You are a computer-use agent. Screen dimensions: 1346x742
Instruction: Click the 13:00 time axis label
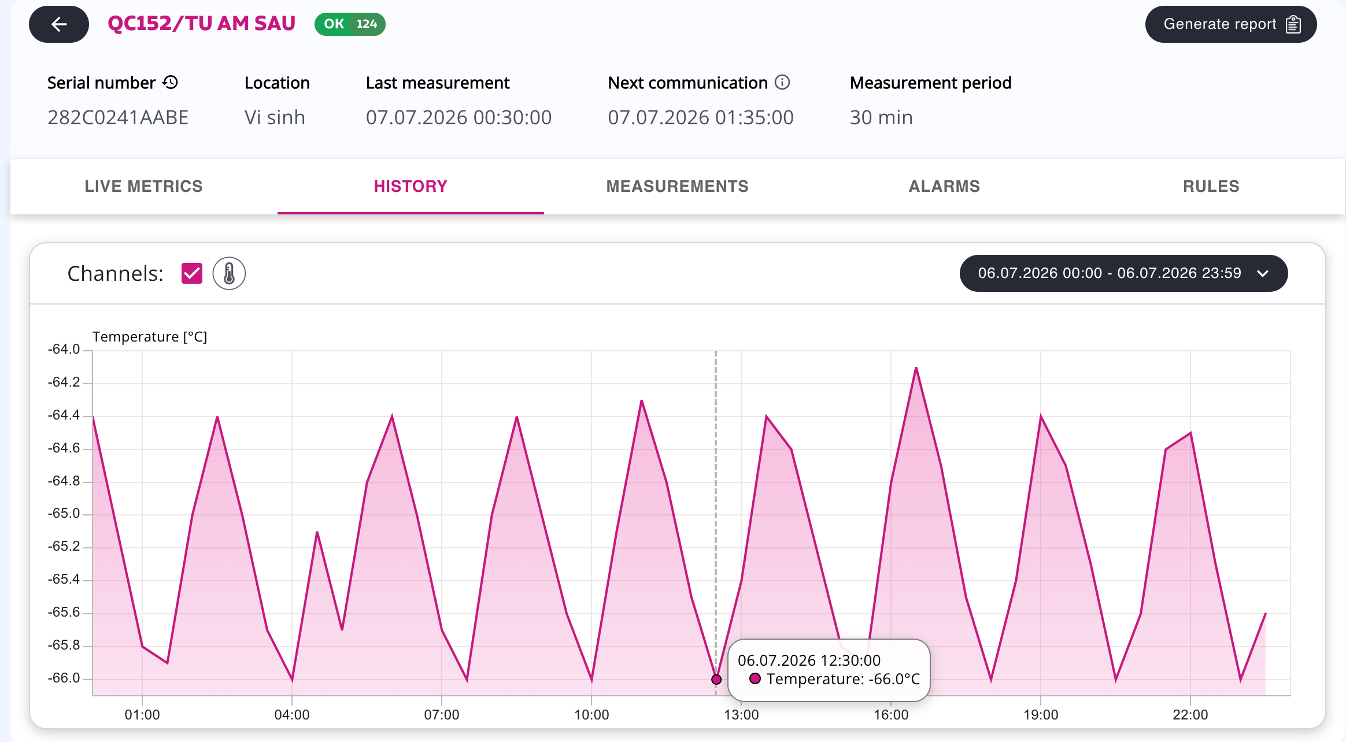click(741, 715)
